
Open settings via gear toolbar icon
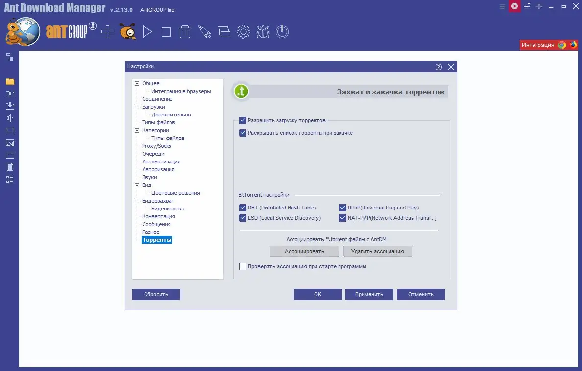tap(243, 32)
